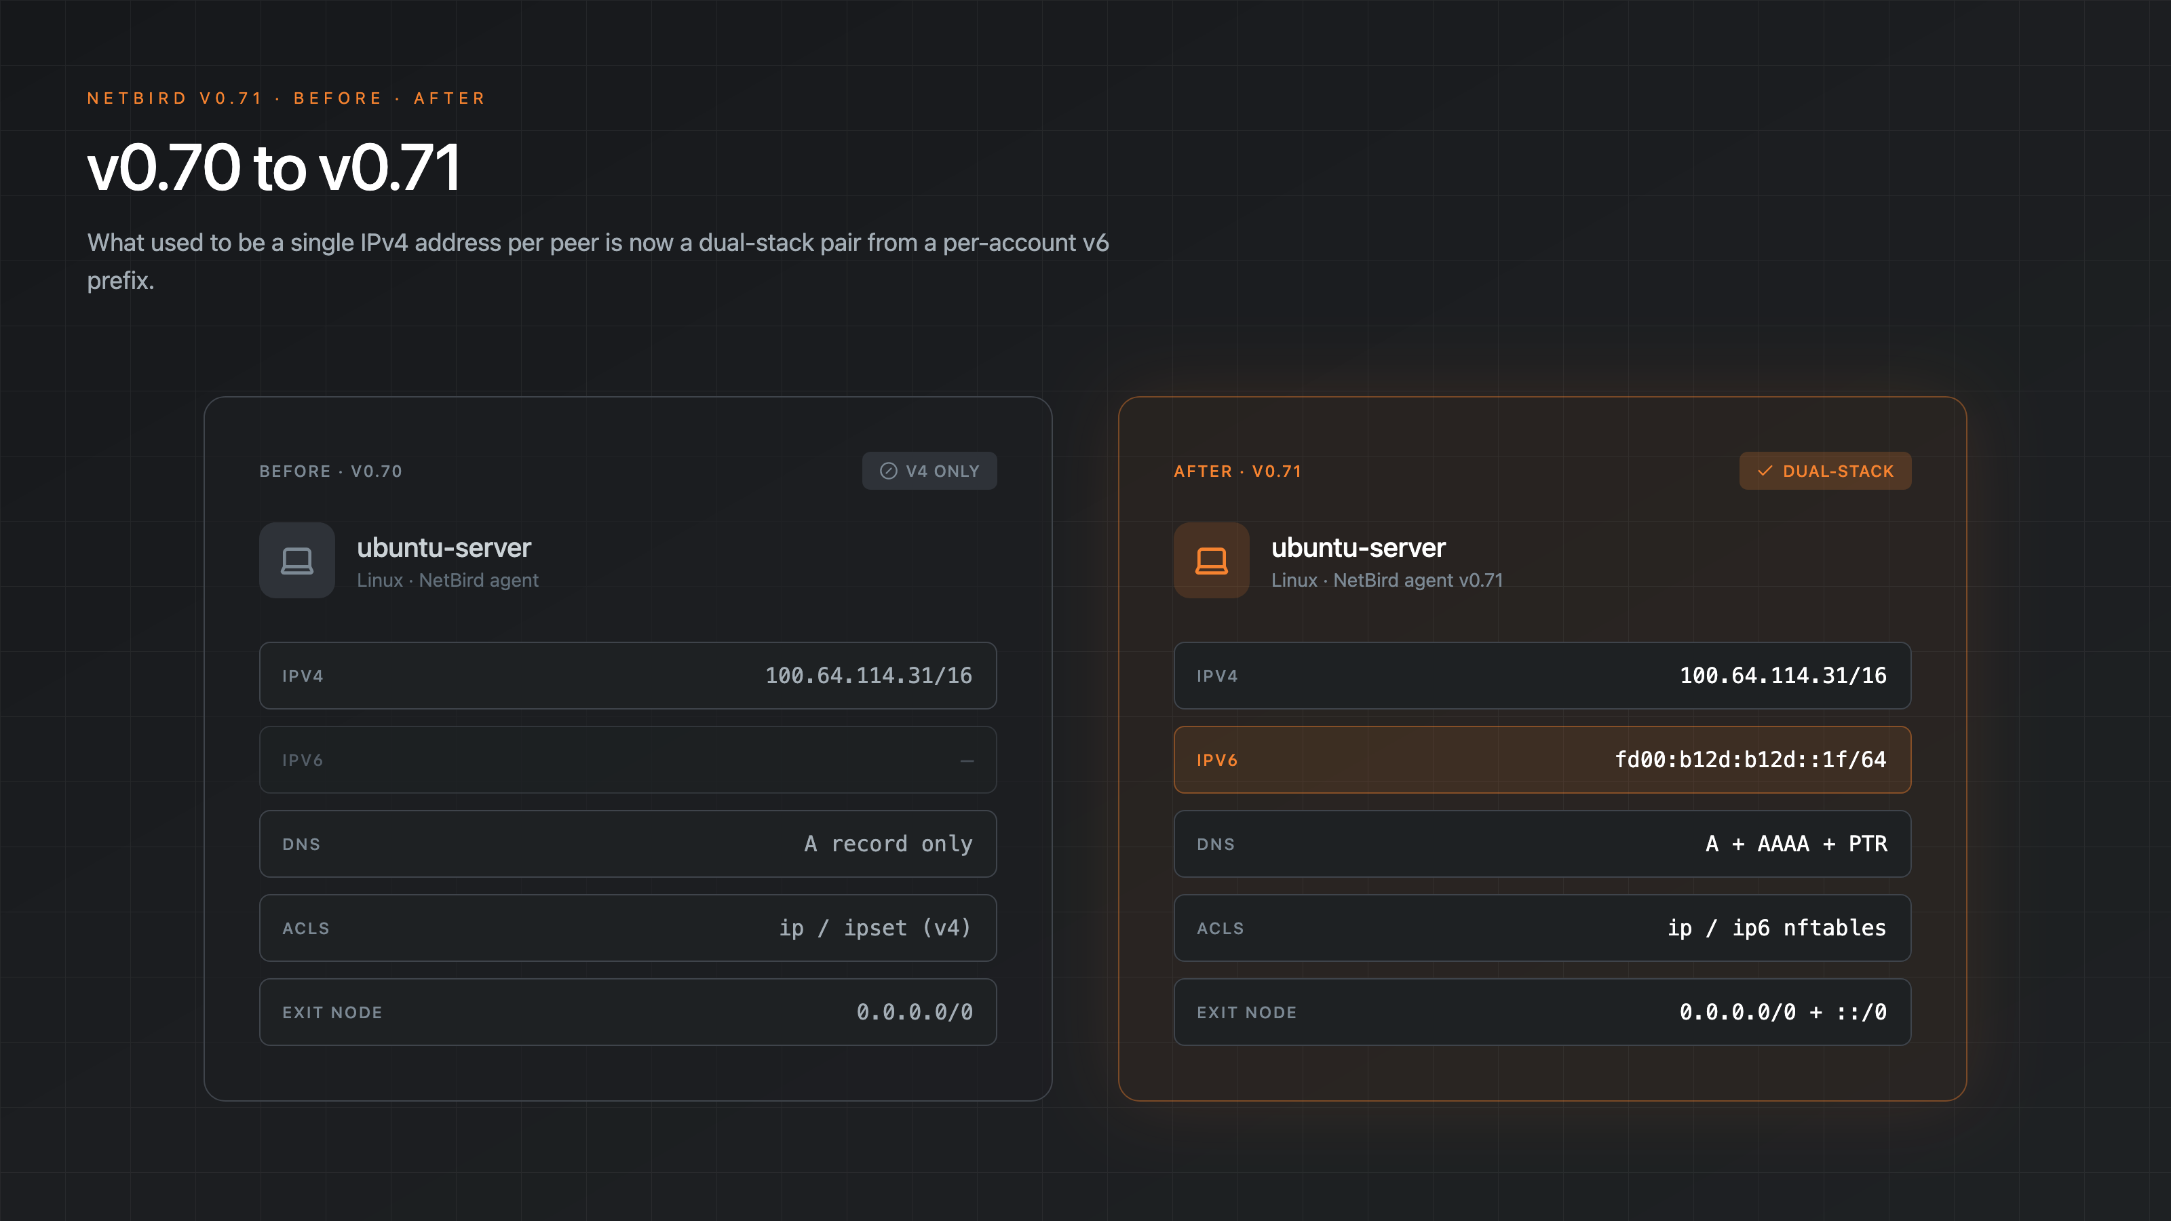2171x1221 pixels.
Task: Click 'fd00:b12d:b12d::1f/64' address
Action: (1750, 760)
